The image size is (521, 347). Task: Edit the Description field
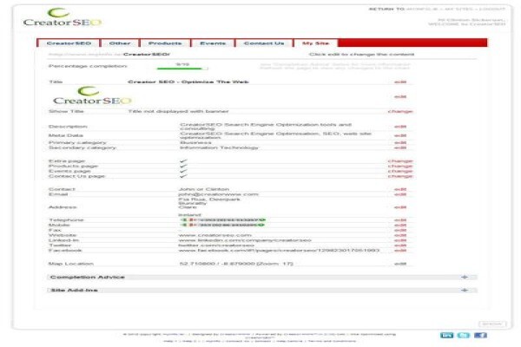click(400, 127)
